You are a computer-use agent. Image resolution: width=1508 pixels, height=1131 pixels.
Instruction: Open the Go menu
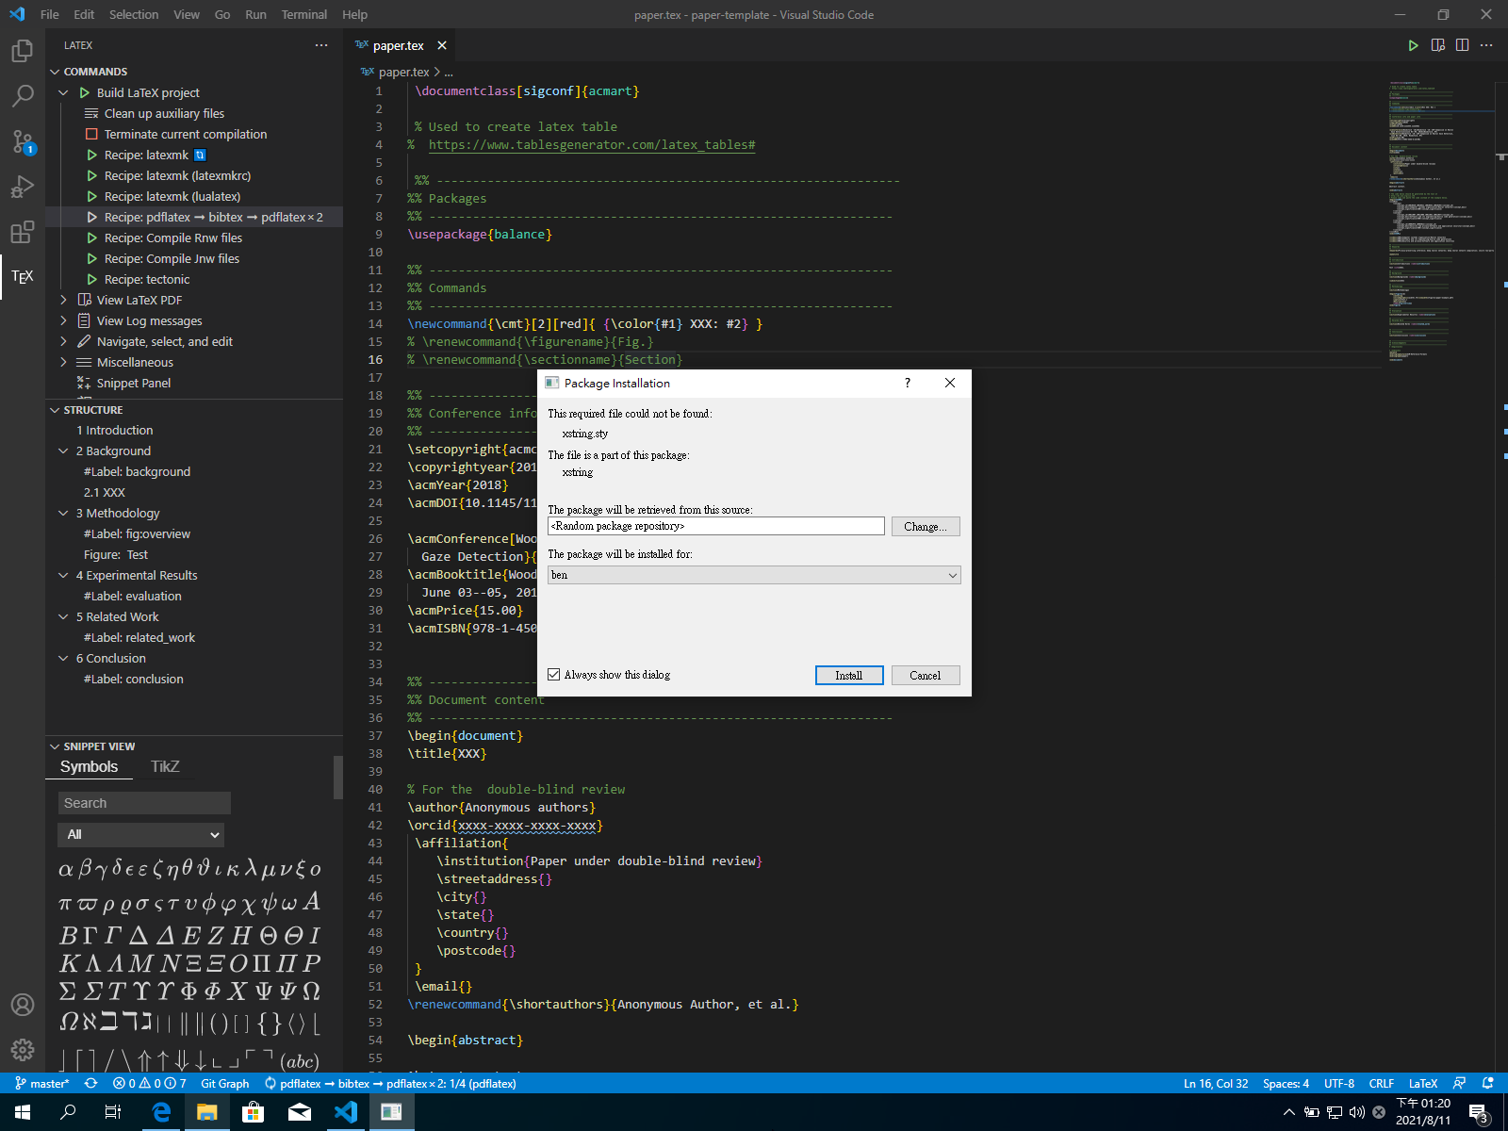click(x=222, y=14)
